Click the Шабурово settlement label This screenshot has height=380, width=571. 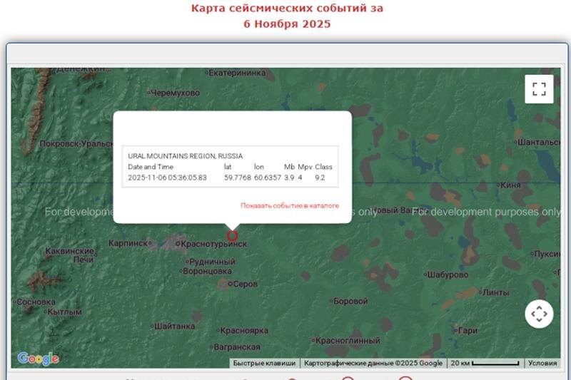point(448,275)
